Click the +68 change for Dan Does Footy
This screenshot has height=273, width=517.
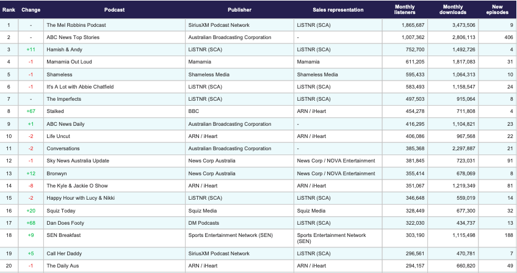coord(31,223)
